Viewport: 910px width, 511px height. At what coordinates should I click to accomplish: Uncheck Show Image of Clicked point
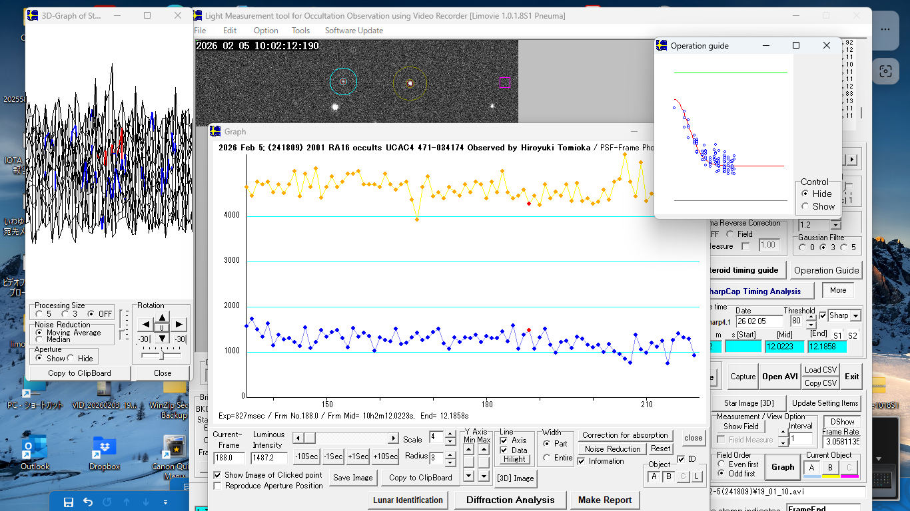coord(218,475)
